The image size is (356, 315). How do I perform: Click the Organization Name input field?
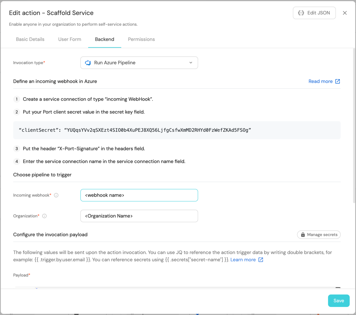point(139,216)
